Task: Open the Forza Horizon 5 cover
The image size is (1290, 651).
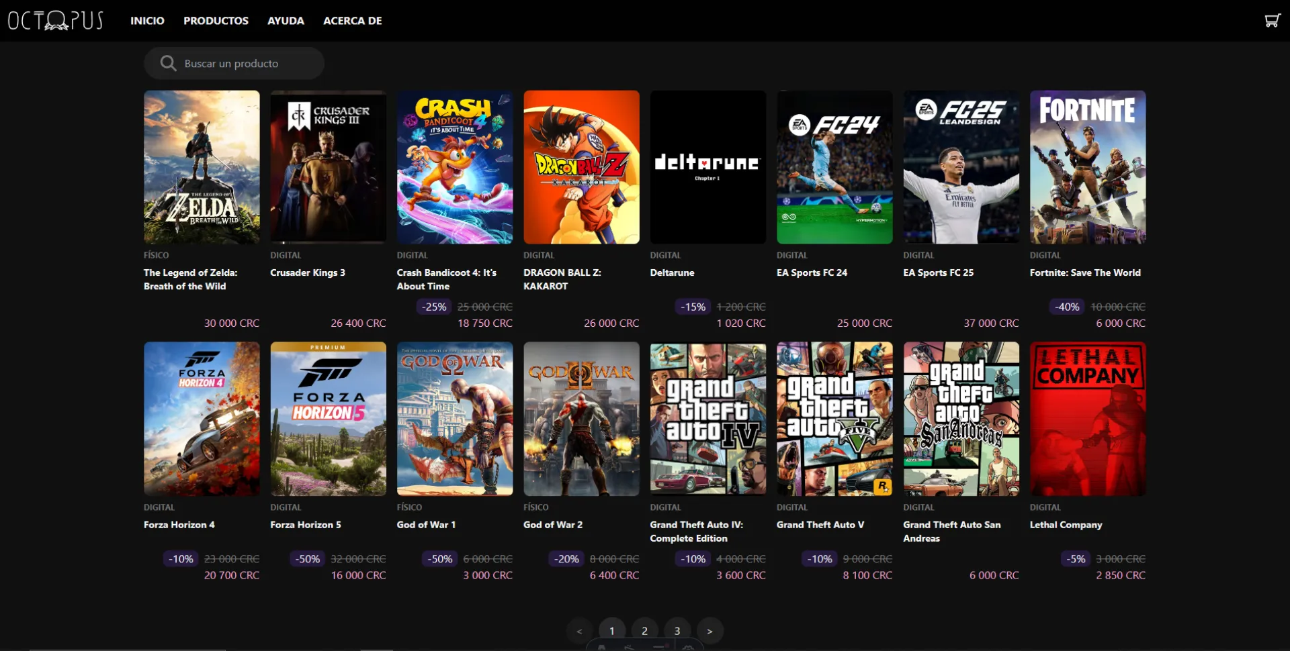Action: coord(328,419)
